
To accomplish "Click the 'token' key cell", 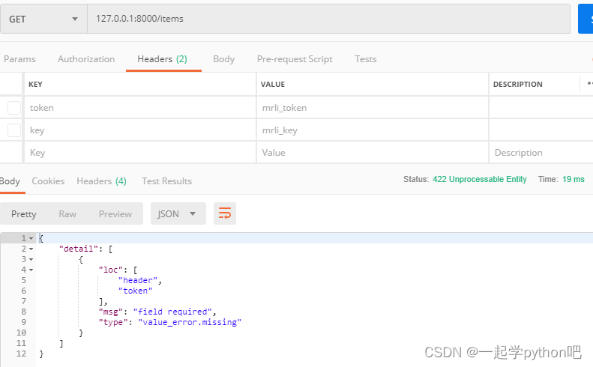I will tap(140, 108).
